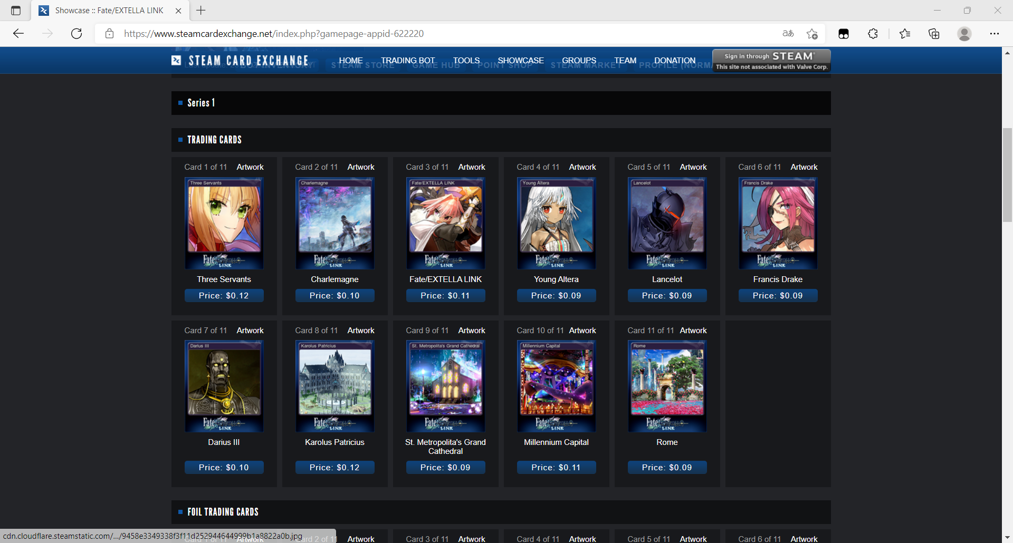
Task: Click Artwork link for Card 10 of 11
Action: [582, 331]
